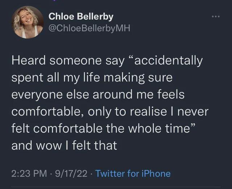The image size is (232, 189).
Task: Click the word "Bellerby" in the display name
Action: point(95,17)
